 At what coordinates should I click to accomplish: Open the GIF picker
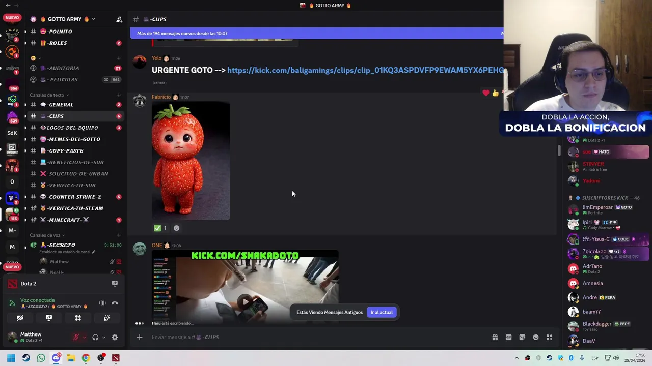pyautogui.click(x=508, y=337)
